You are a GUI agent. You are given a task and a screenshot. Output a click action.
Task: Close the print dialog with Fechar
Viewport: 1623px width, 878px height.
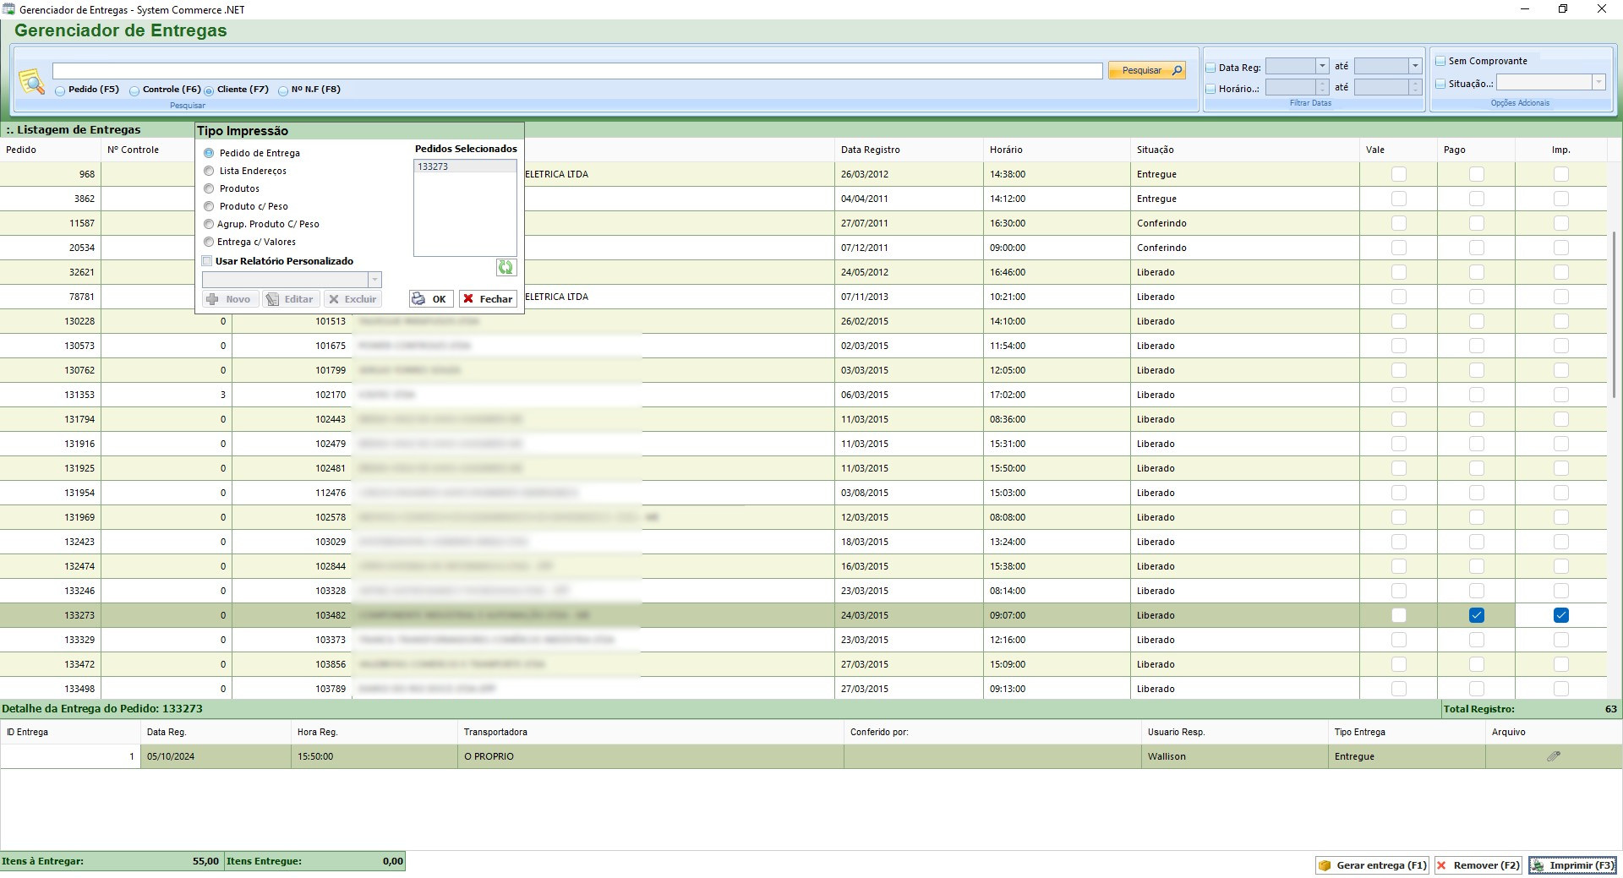point(488,299)
